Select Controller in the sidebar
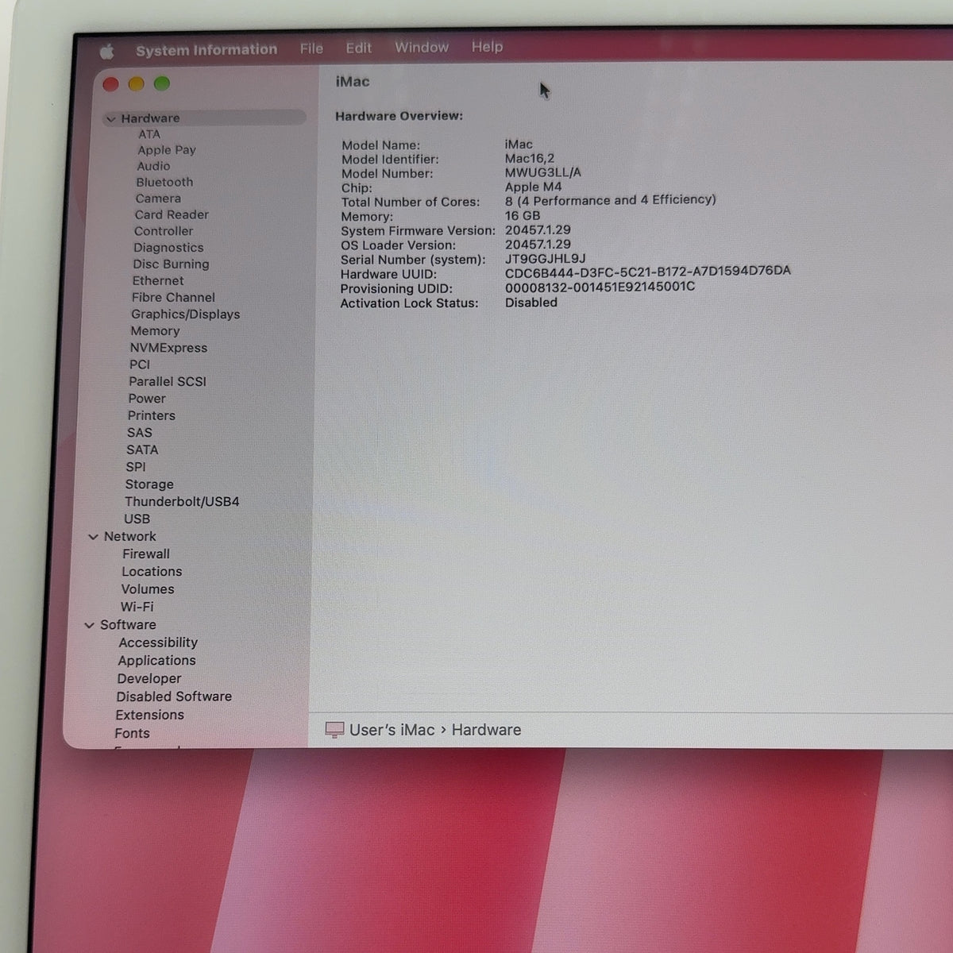 (164, 231)
